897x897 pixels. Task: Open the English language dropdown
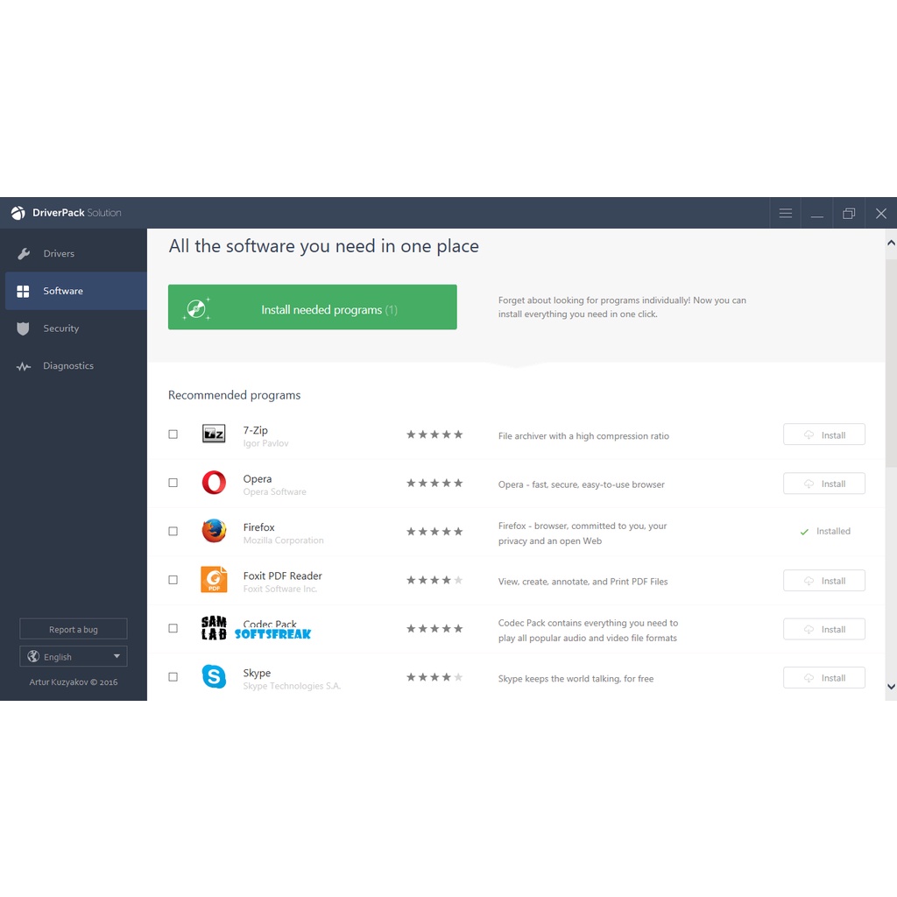point(74,656)
